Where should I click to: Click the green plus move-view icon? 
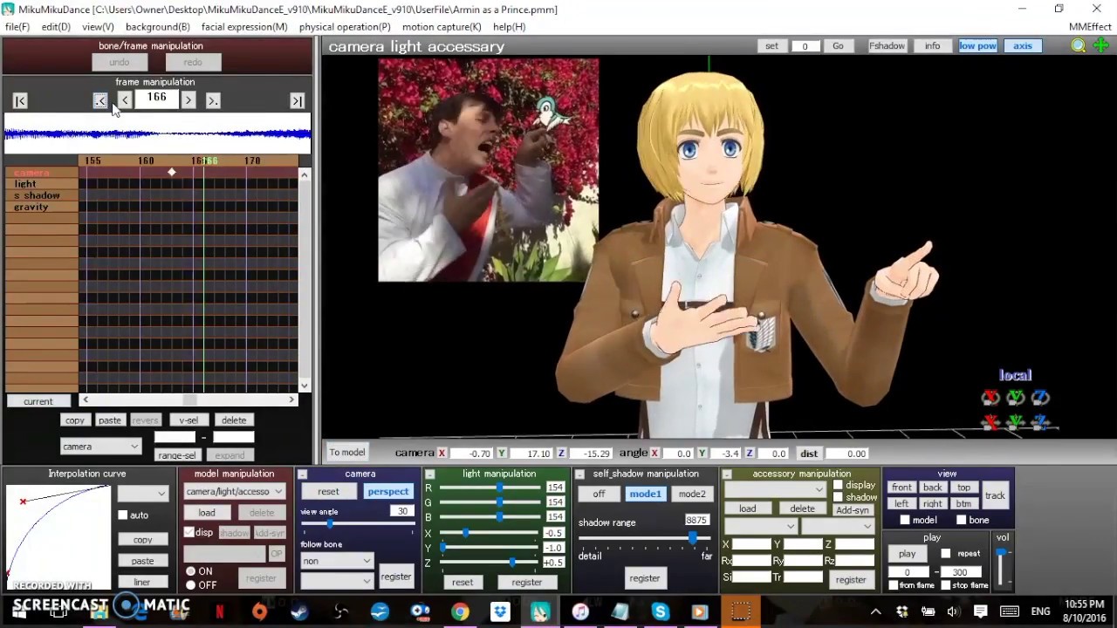pyautogui.click(x=1101, y=46)
